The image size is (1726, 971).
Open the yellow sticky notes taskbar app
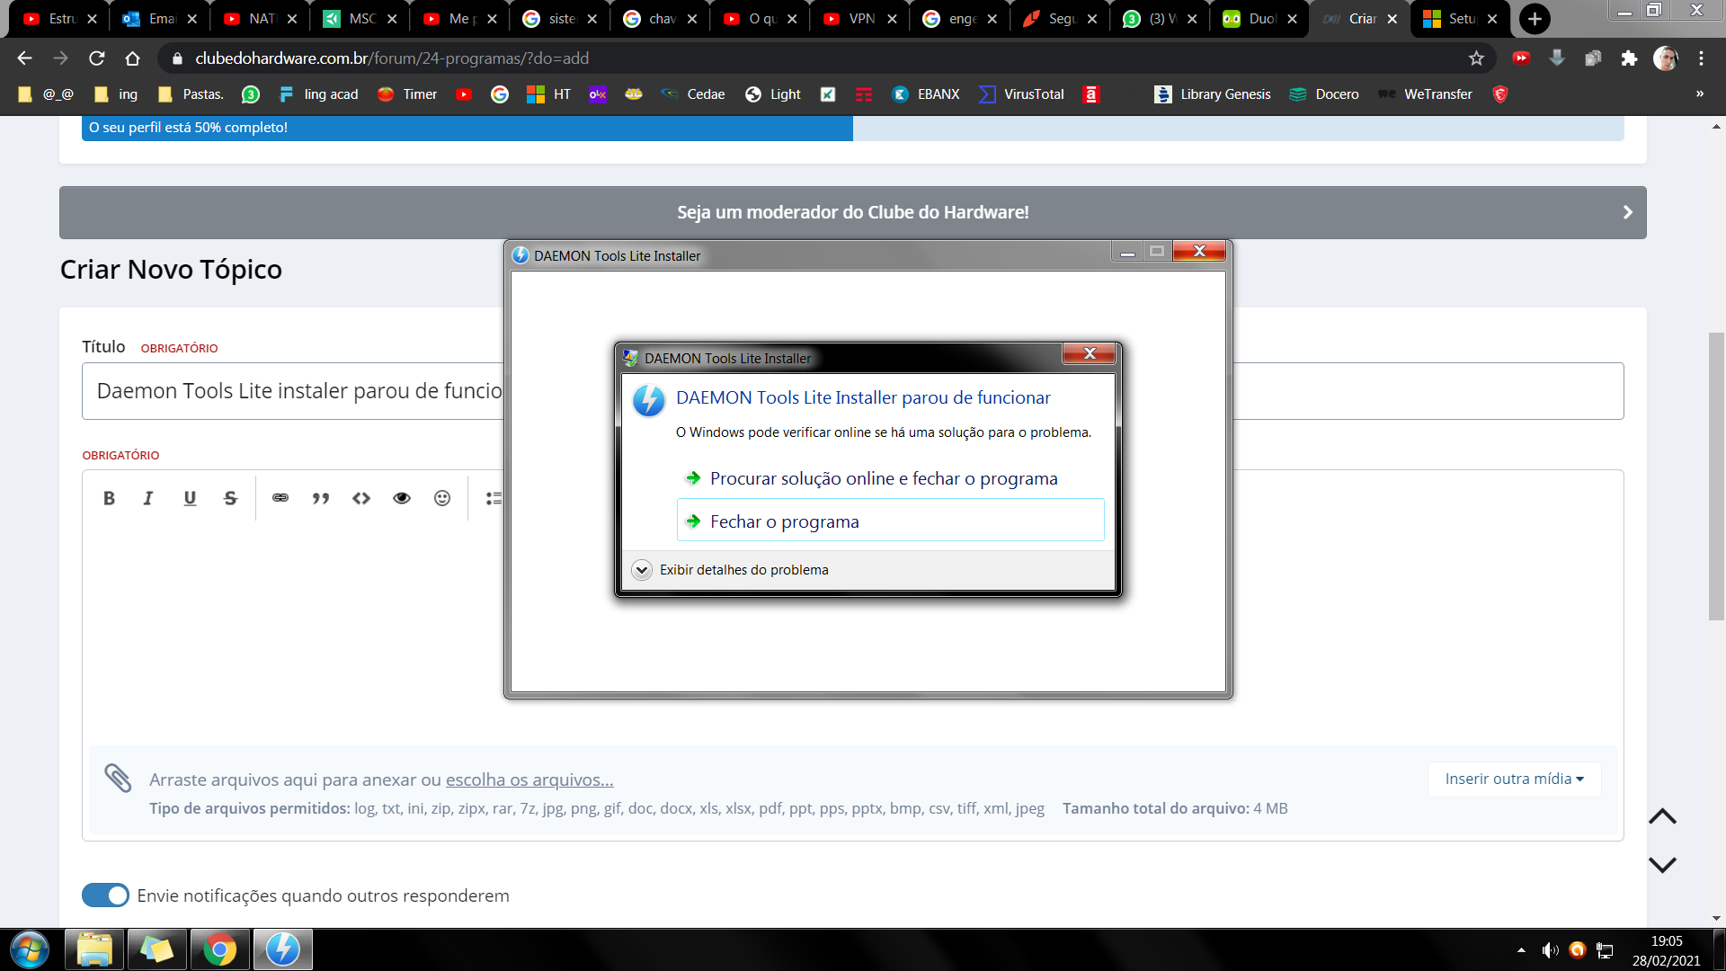pos(157,950)
